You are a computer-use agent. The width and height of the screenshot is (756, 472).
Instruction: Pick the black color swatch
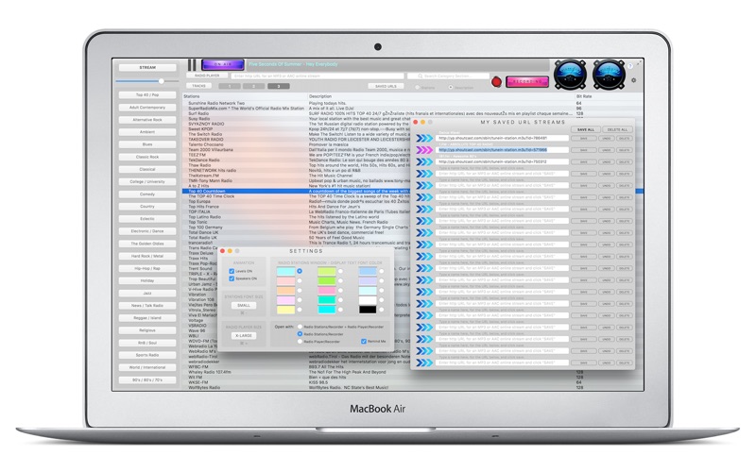368,310
